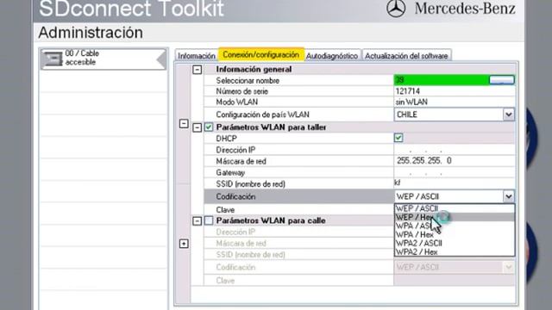The height and width of the screenshot is (310, 552).
Task: Collapse outer minus box beside Parámetros taller
Action: 184,124
